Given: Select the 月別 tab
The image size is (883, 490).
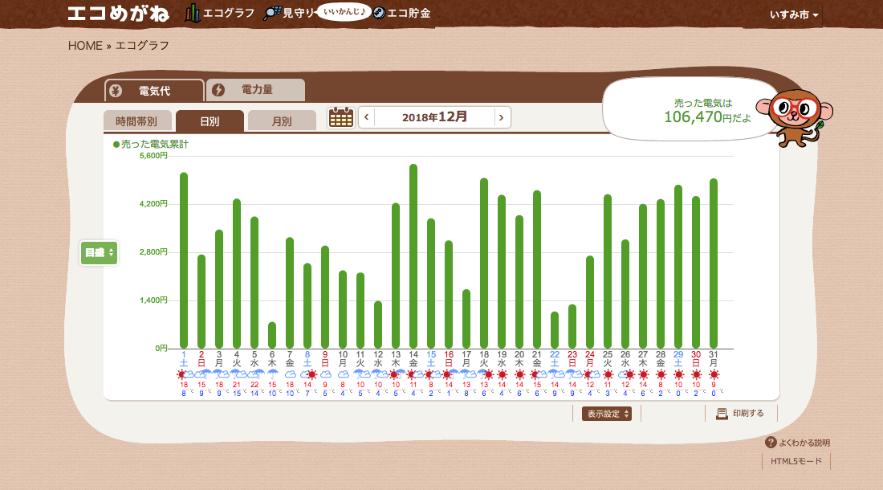Looking at the screenshot, I should tap(282, 121).
